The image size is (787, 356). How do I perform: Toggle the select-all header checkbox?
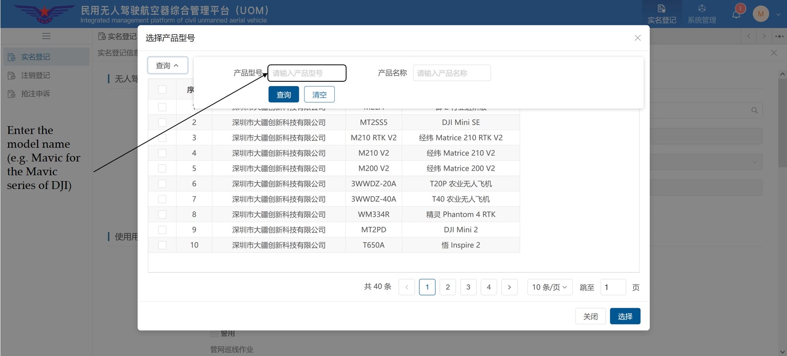pyautogui.click(x=162, y=90)
